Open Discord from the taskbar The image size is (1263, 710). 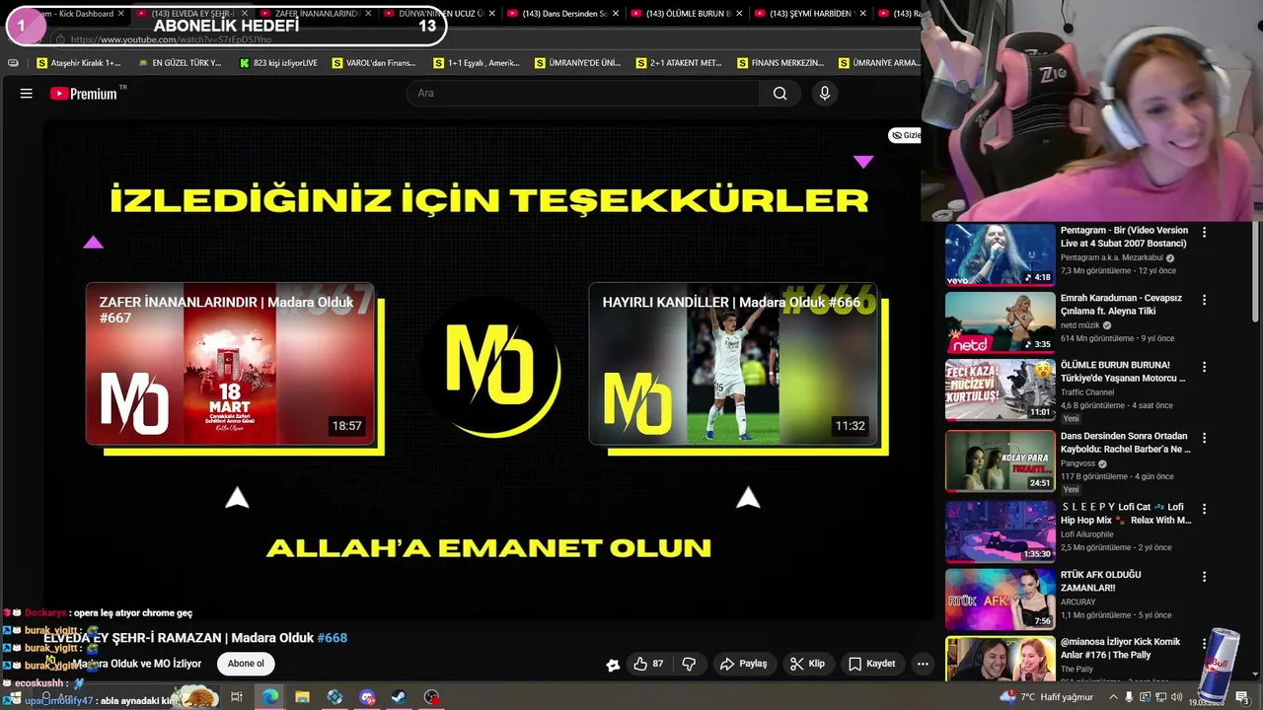click(367, 697)
